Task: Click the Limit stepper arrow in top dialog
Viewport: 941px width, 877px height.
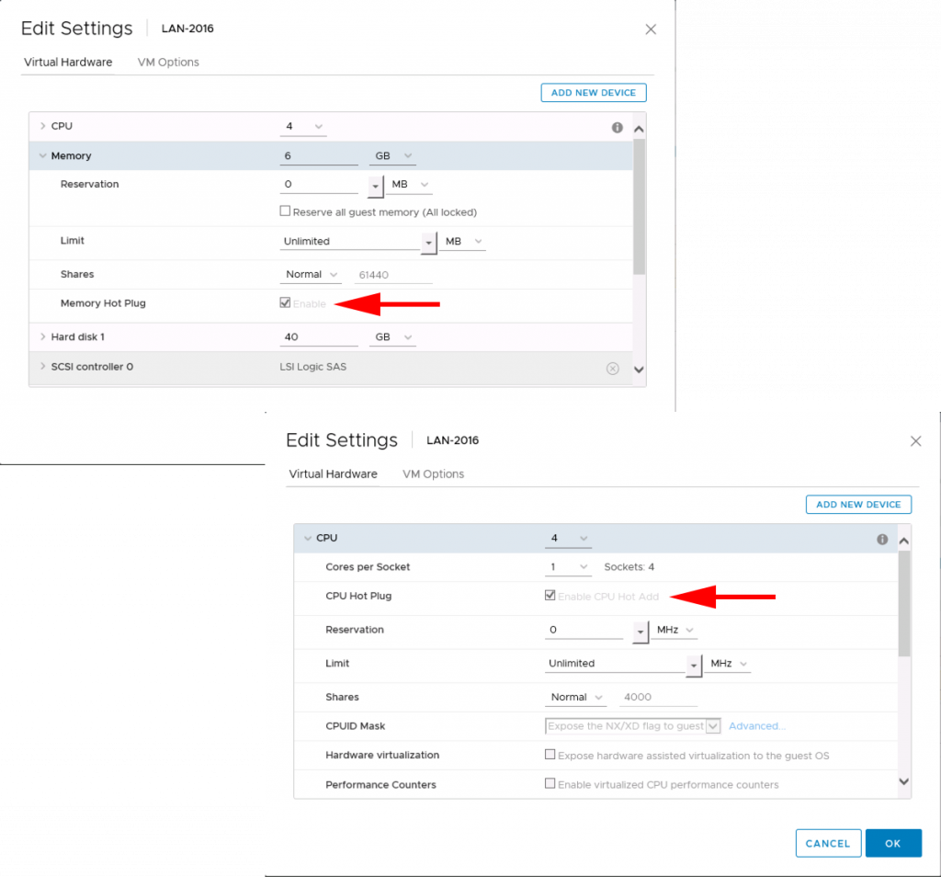Action: [426, 242]
